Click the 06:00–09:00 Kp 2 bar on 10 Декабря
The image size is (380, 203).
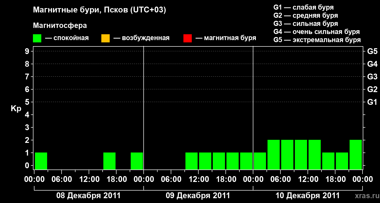point(287,155)
